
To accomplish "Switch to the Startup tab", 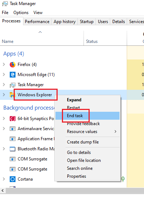I will tap(86, 22).
